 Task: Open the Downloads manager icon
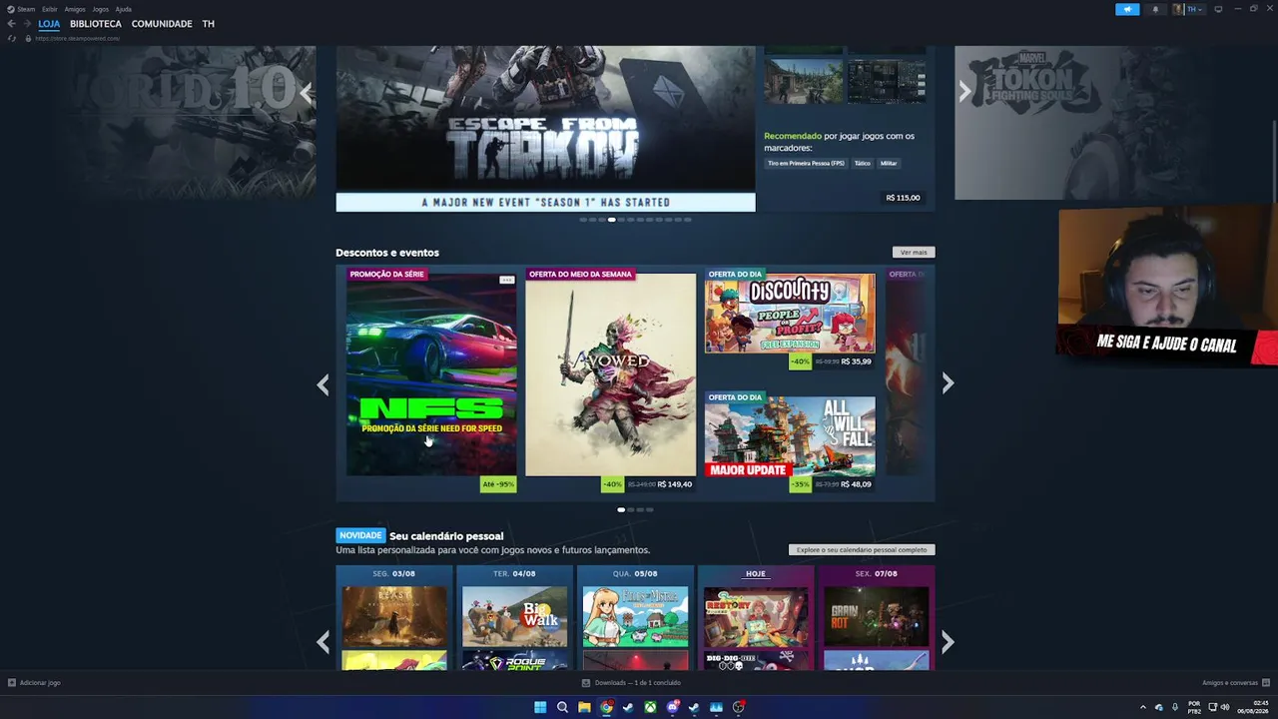[x=586, y=683]
